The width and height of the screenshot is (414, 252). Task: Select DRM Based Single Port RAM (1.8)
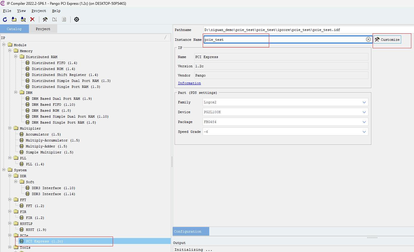64,122
